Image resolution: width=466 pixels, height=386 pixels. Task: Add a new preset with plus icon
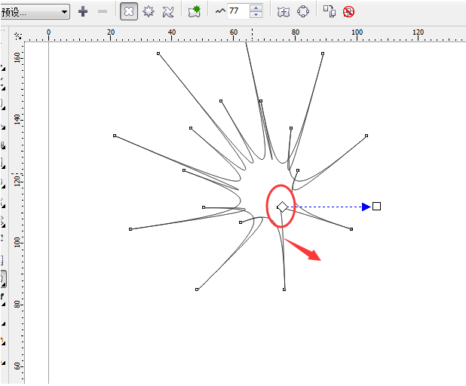tap(83, 11)
